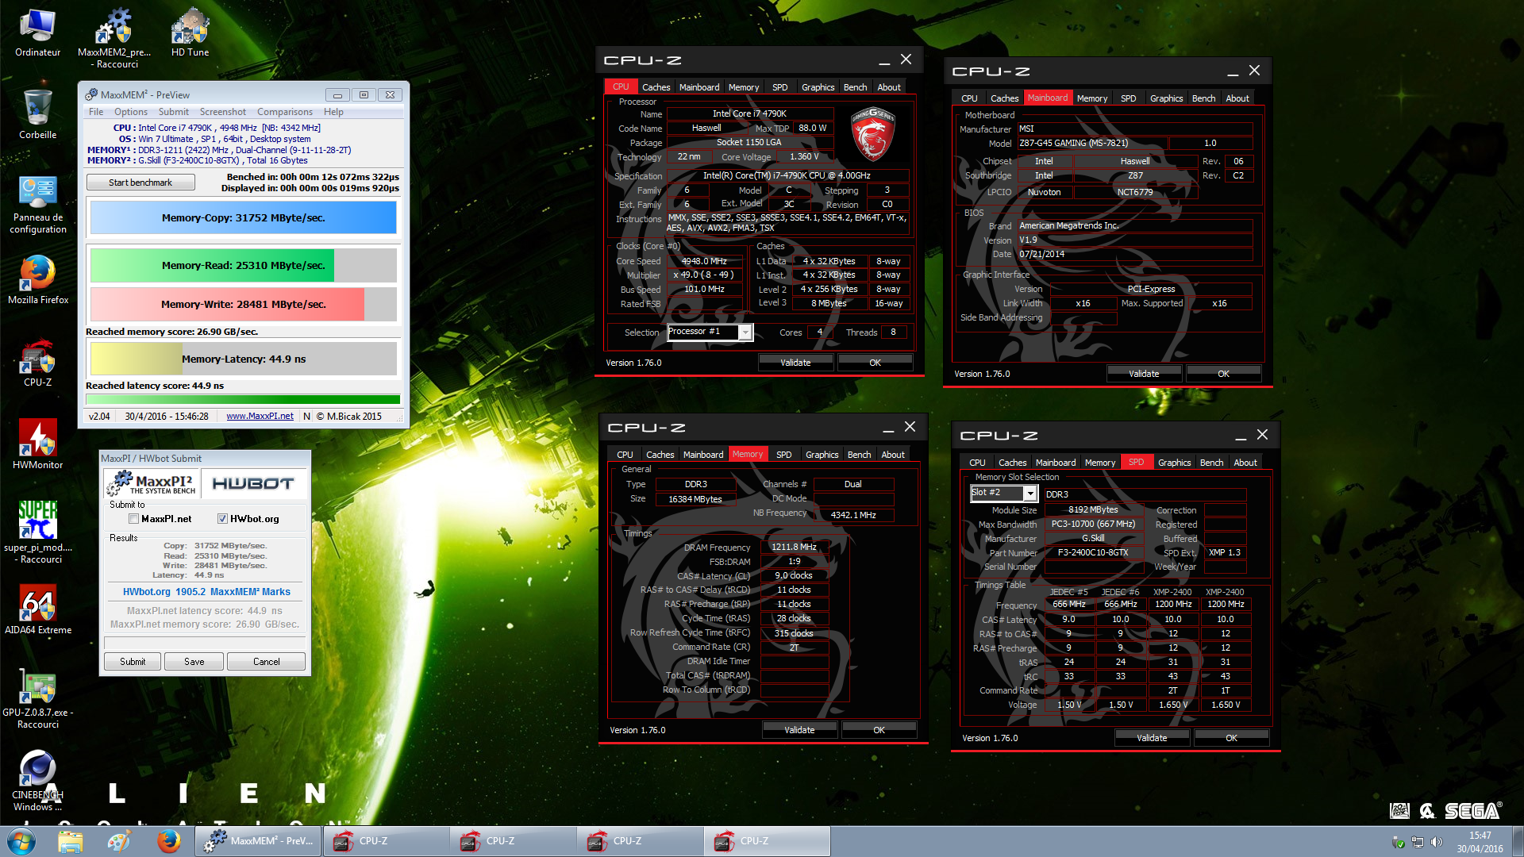Click the volume tray icon
This screenshot has width=1524, height=857.
click(x=1436, y=842)
